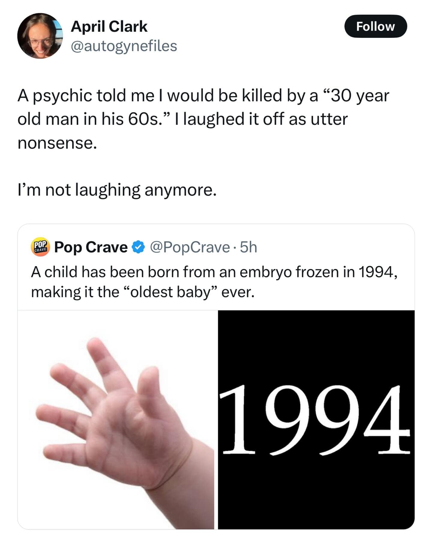432x539 pixels.
Task: Click the Pop Crave logo avatar
Action: pos(40,248)
